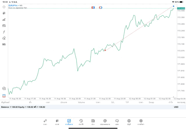Open the news (ข่าว) tab
The width and height of the screenshot is (186, 130).
point(93,122)
